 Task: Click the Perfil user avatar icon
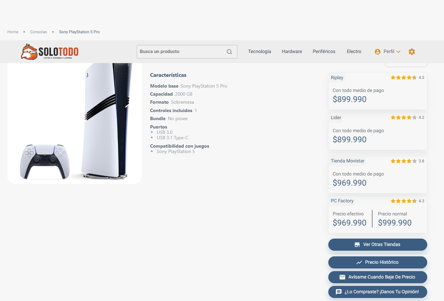[378, 52]
